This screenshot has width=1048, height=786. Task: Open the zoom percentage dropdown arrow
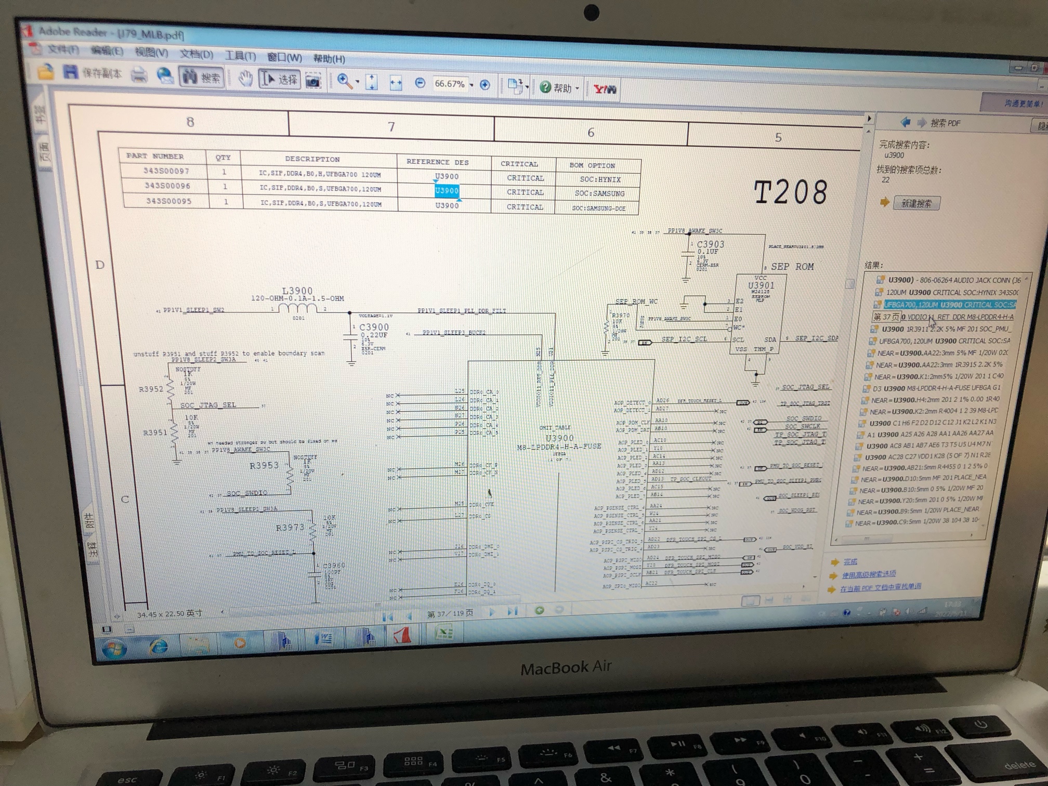pyautogui.click(x=471, y=85)
